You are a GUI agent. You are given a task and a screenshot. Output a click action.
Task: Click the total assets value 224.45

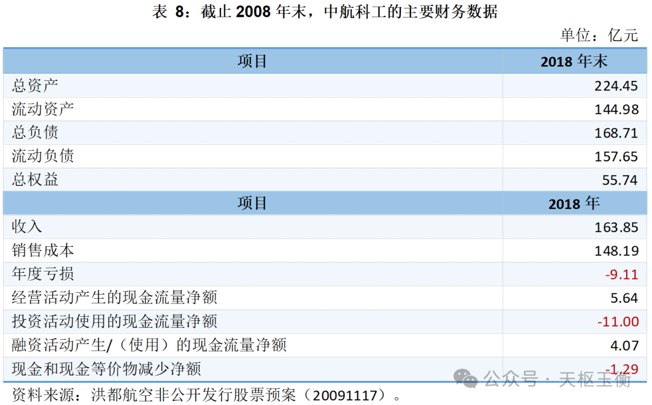(x=616, y=86)
